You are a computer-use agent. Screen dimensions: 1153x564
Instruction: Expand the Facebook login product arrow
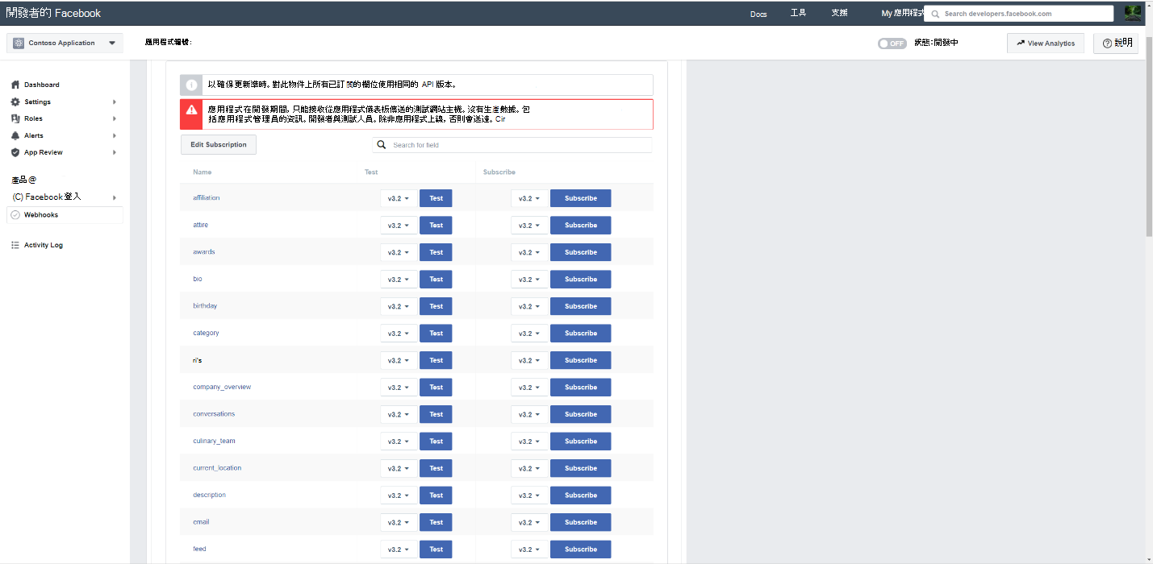(x=115, y=197)
